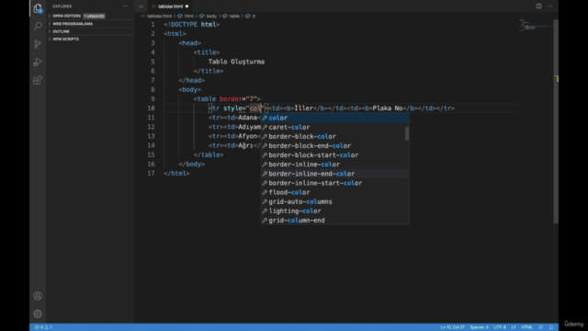Image resolution: width=588 pixels, height=331 pixels.
Task: Click the UTF-8 encoding selector
Action: tap(500, 327)
